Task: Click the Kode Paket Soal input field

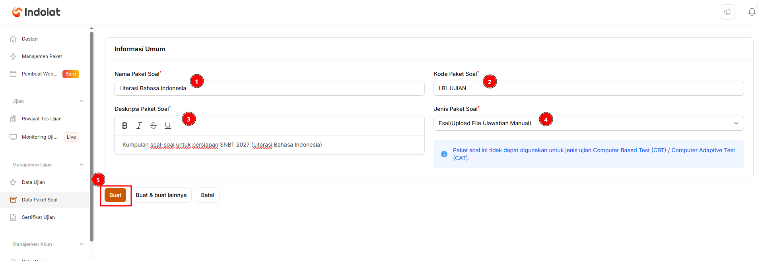Action: [589, 88]
